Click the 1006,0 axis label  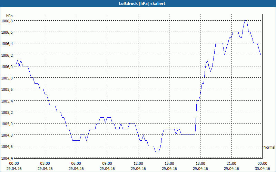[7, 67]
